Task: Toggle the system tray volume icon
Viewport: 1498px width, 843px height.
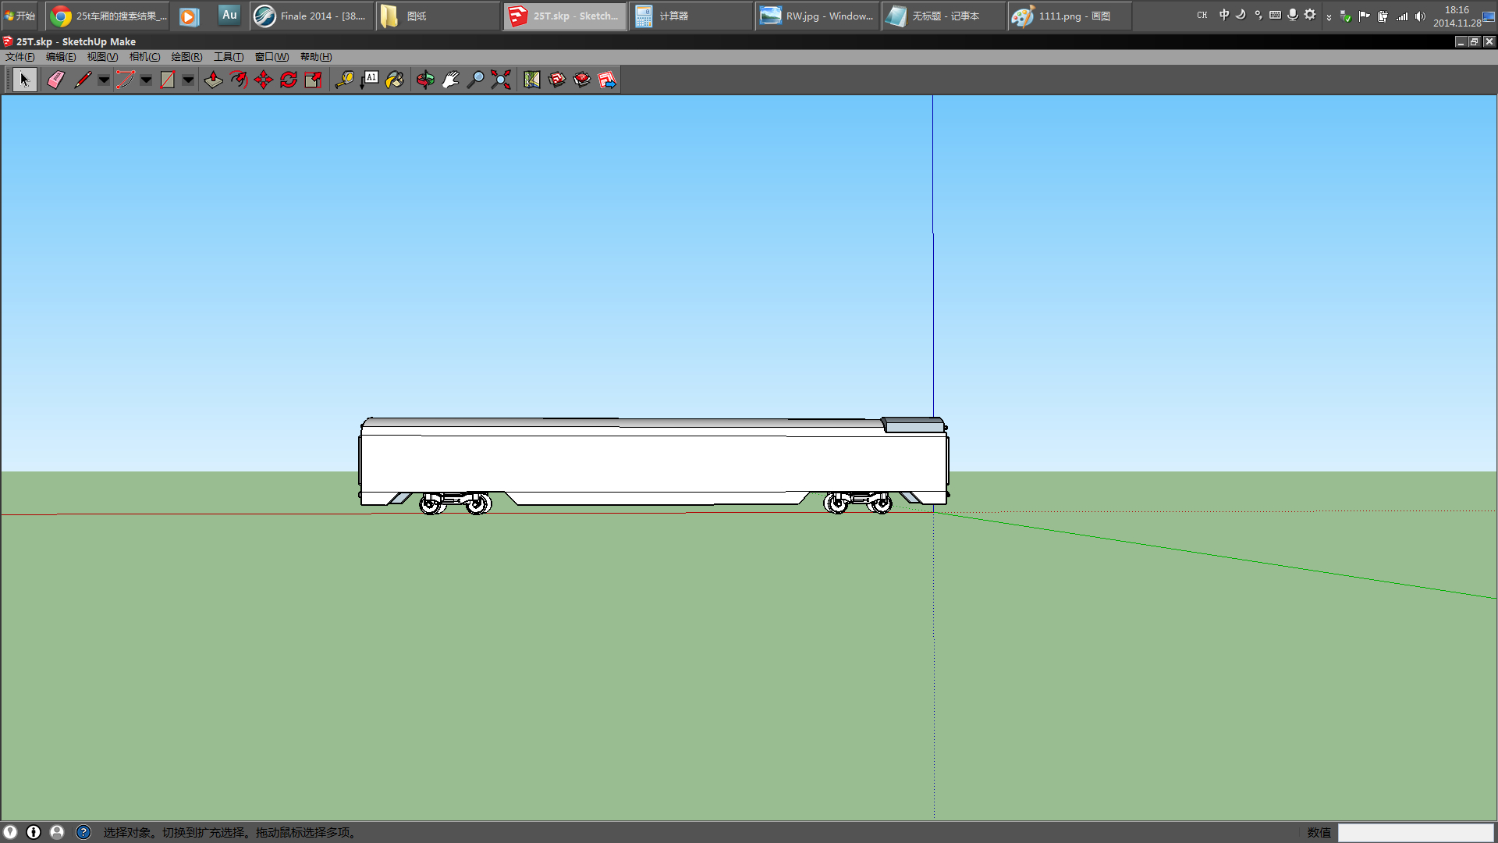Action: [1420, 16]
